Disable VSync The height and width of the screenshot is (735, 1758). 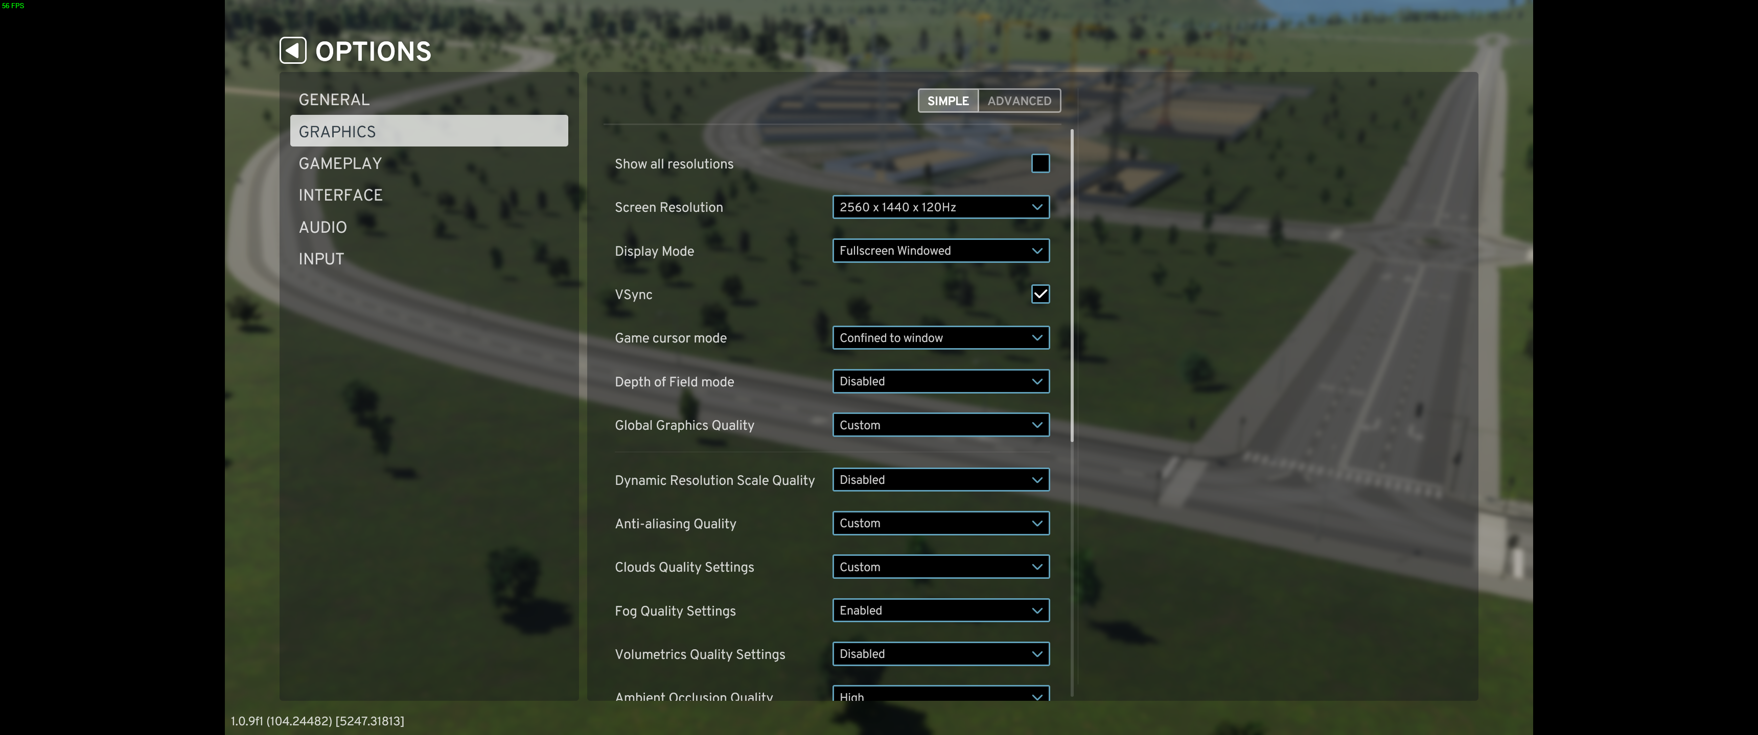(1040, 294)
